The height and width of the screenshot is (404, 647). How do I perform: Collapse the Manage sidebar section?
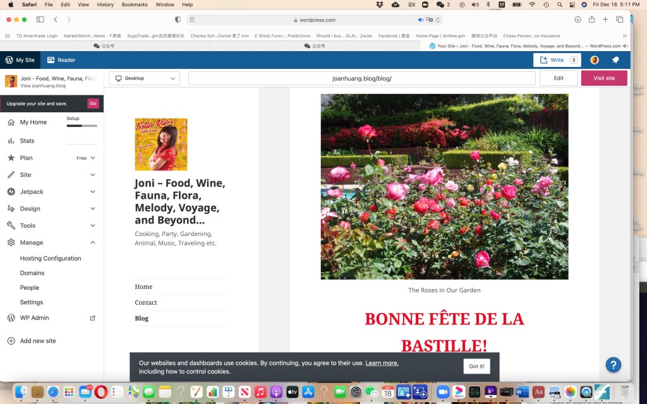(93, 242)
